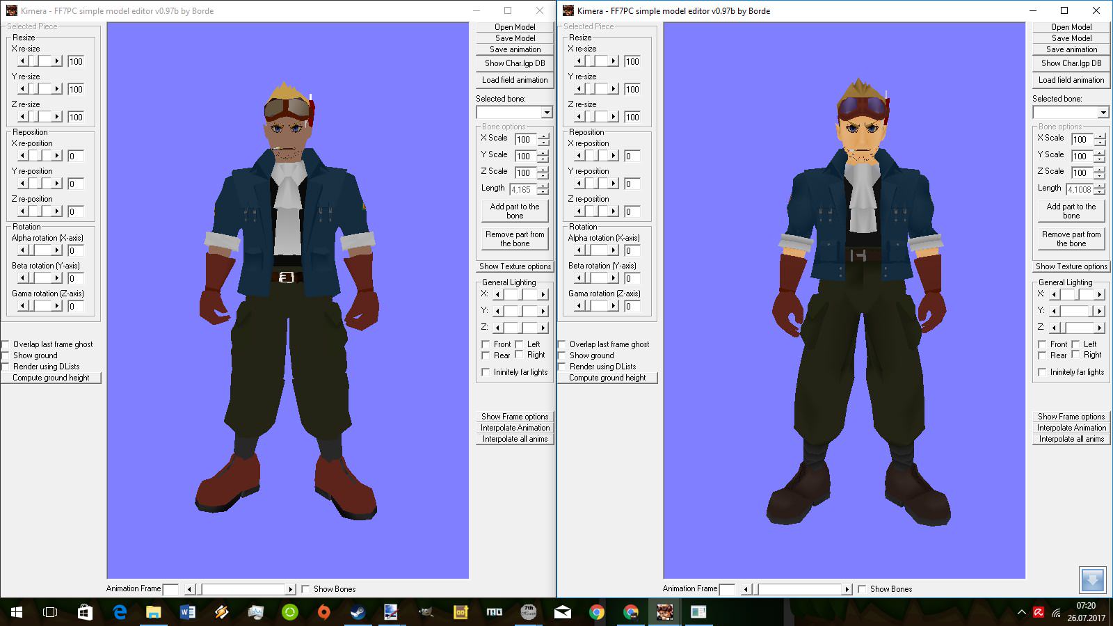Switch to Steam in the taskbar

(358, 612)
